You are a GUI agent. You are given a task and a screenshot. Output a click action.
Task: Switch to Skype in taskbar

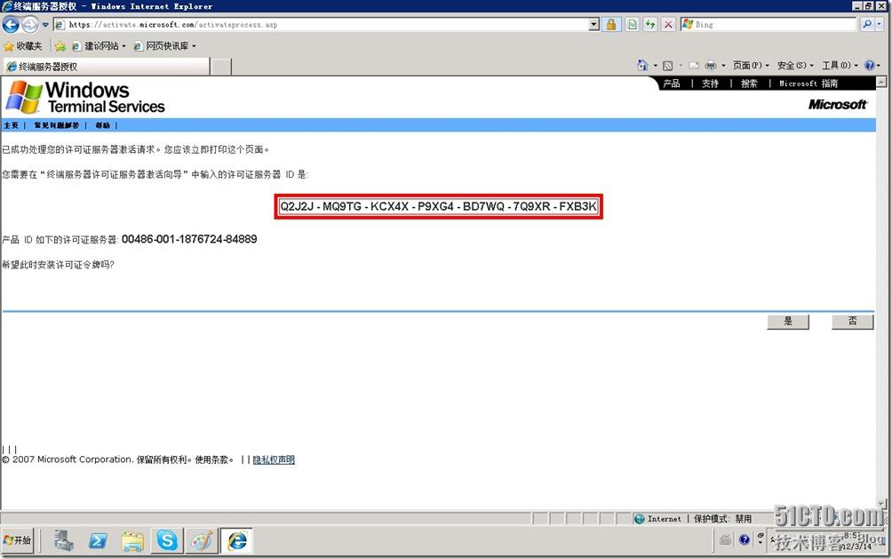[x=167, y=540]
